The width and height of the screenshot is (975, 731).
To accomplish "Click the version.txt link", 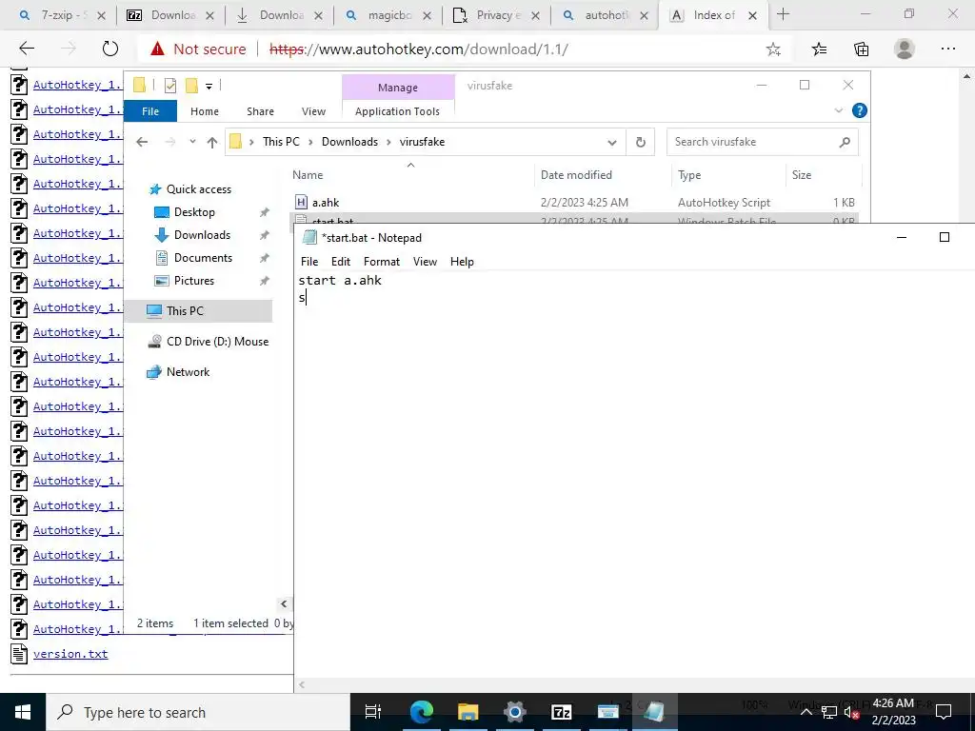I will [x=70, y=654].
